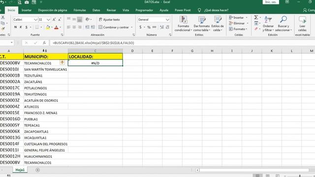Increase decimal places
This screenshot has height=177, width=315.
pyautogui.click(x=162, y=27)
